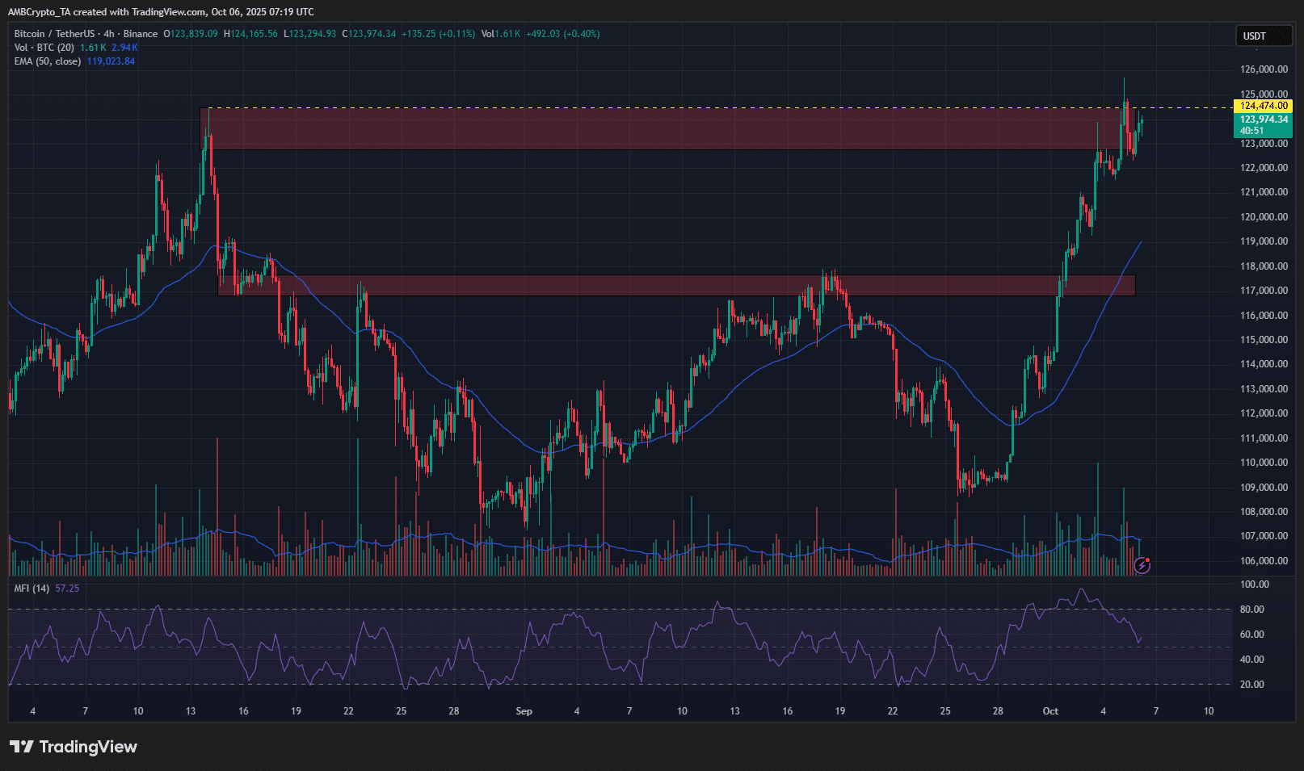Click the TradingView logo in the bottom corner

point(73,748)
